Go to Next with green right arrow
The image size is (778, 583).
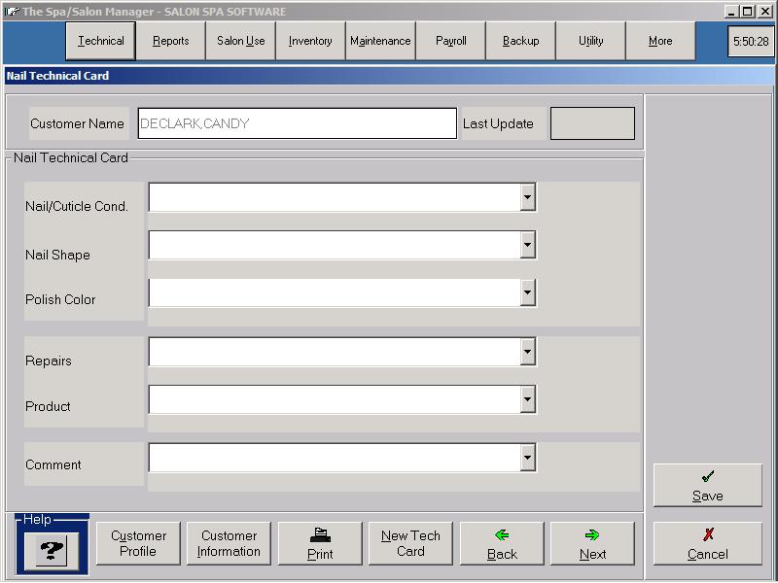(592, 543)
